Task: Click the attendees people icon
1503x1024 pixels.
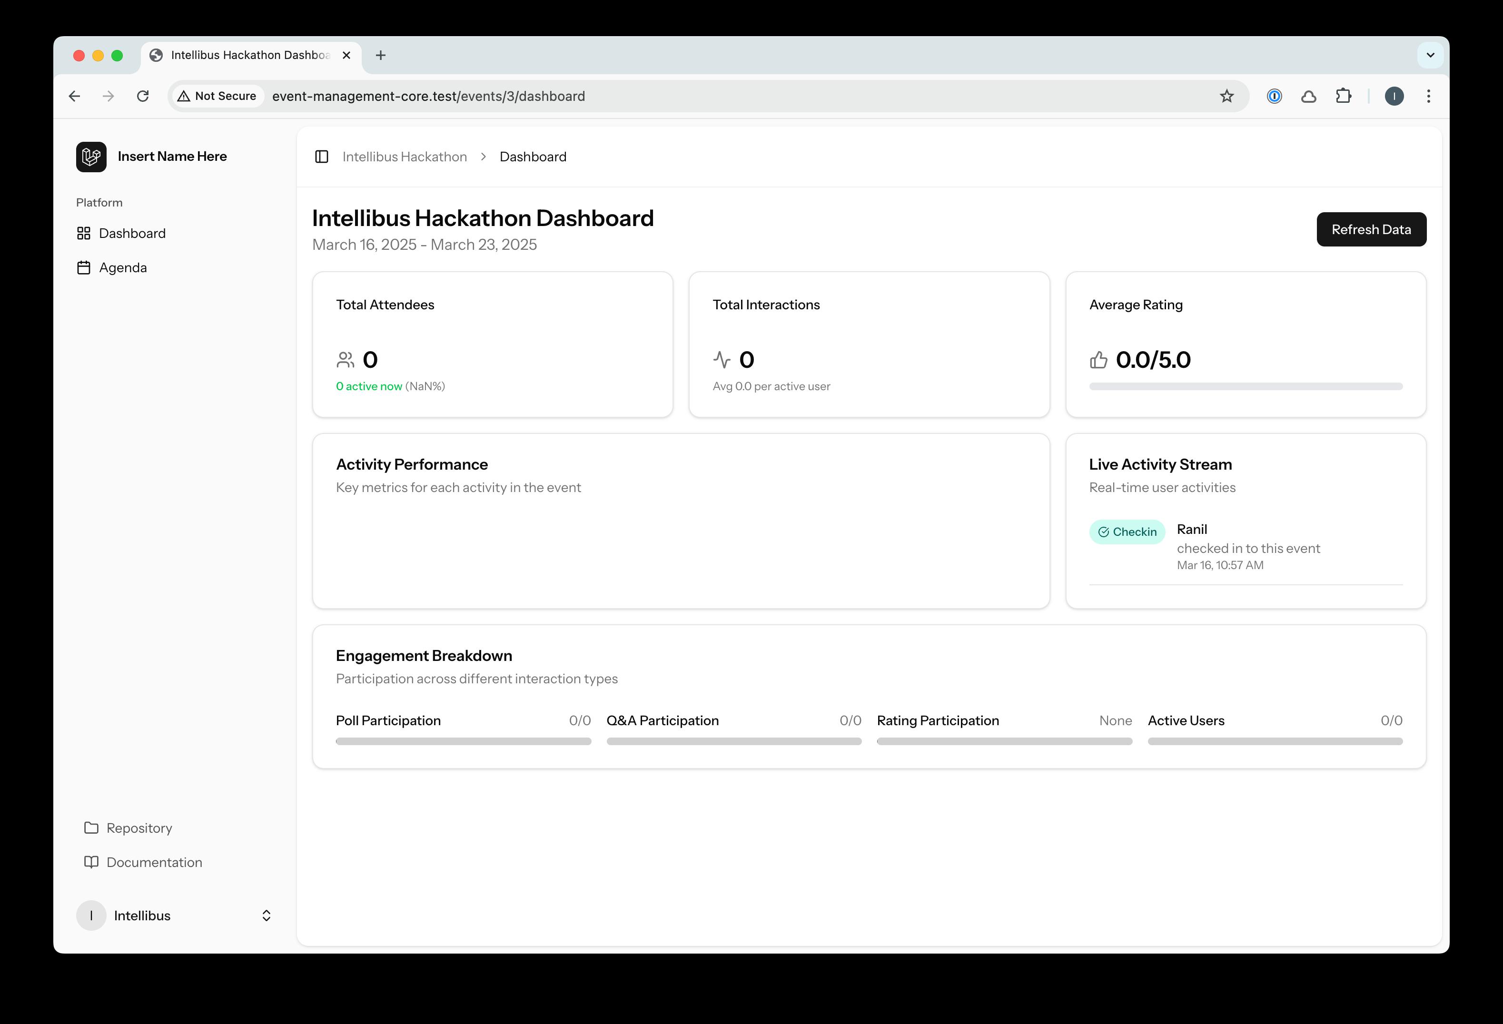Action: [x=346, y=359]
